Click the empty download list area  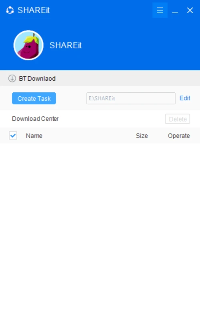[100, 232]
